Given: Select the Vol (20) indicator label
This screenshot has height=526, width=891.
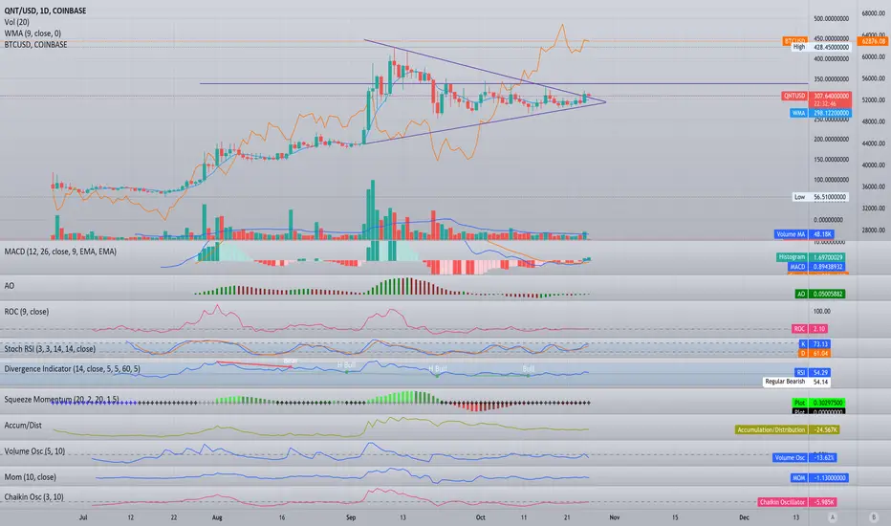Looking at the screenshot, I should point(17,22).
